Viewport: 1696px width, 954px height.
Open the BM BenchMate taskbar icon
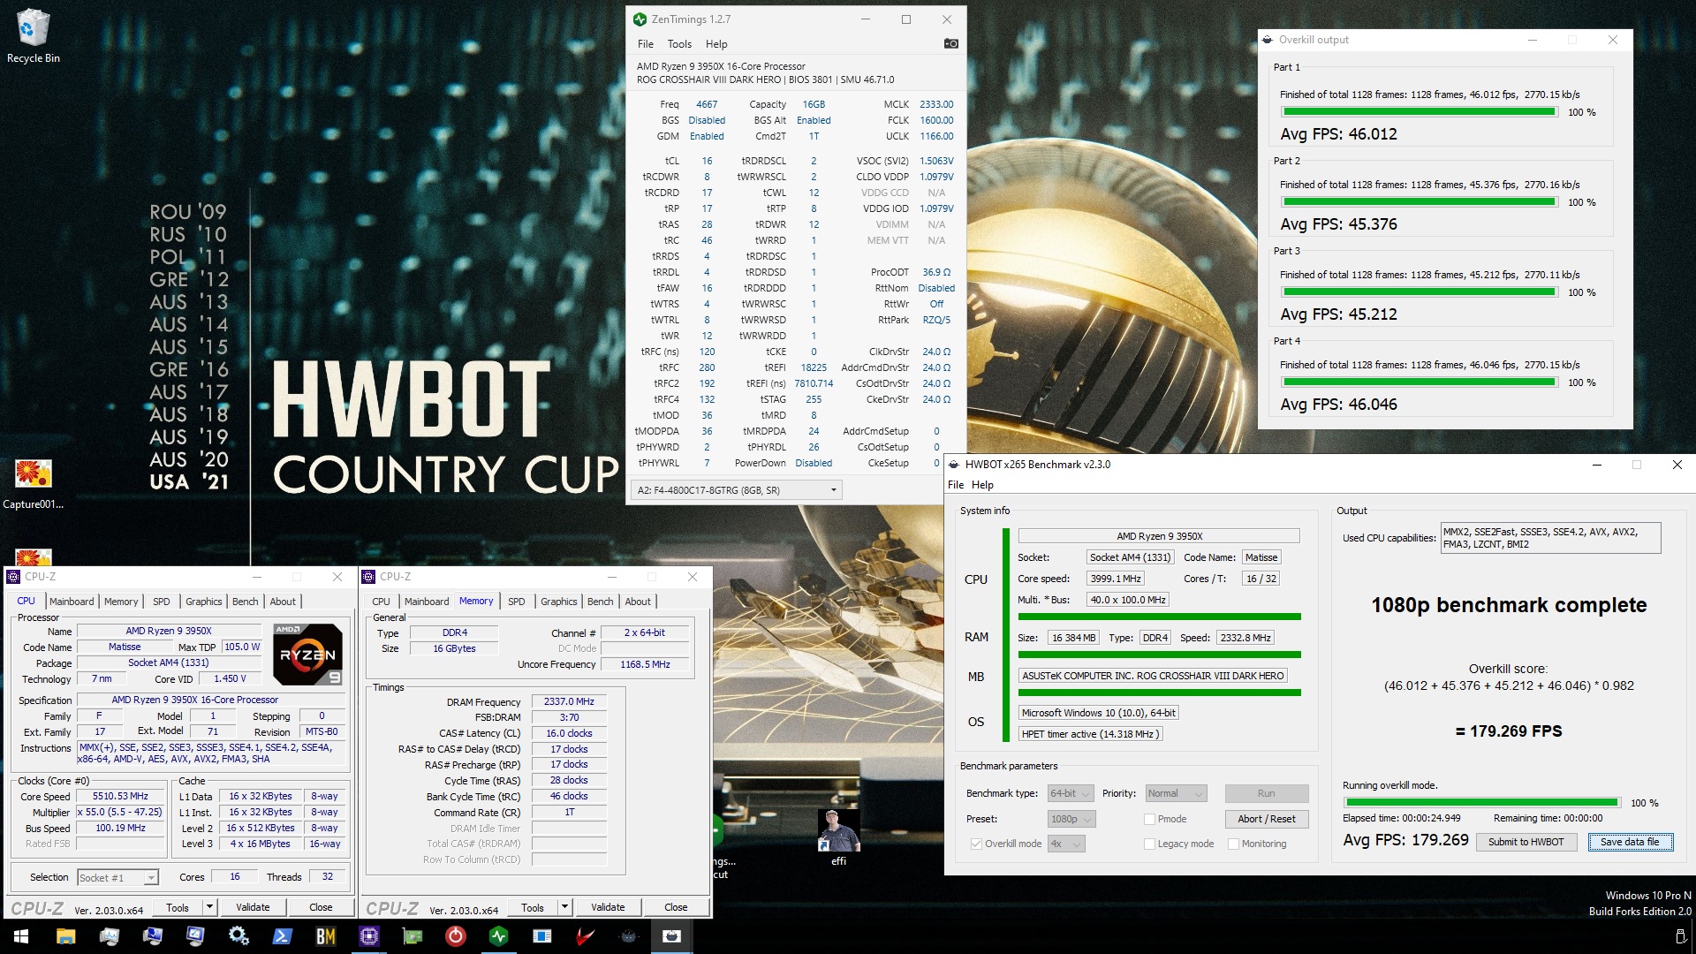coord(326,936)
